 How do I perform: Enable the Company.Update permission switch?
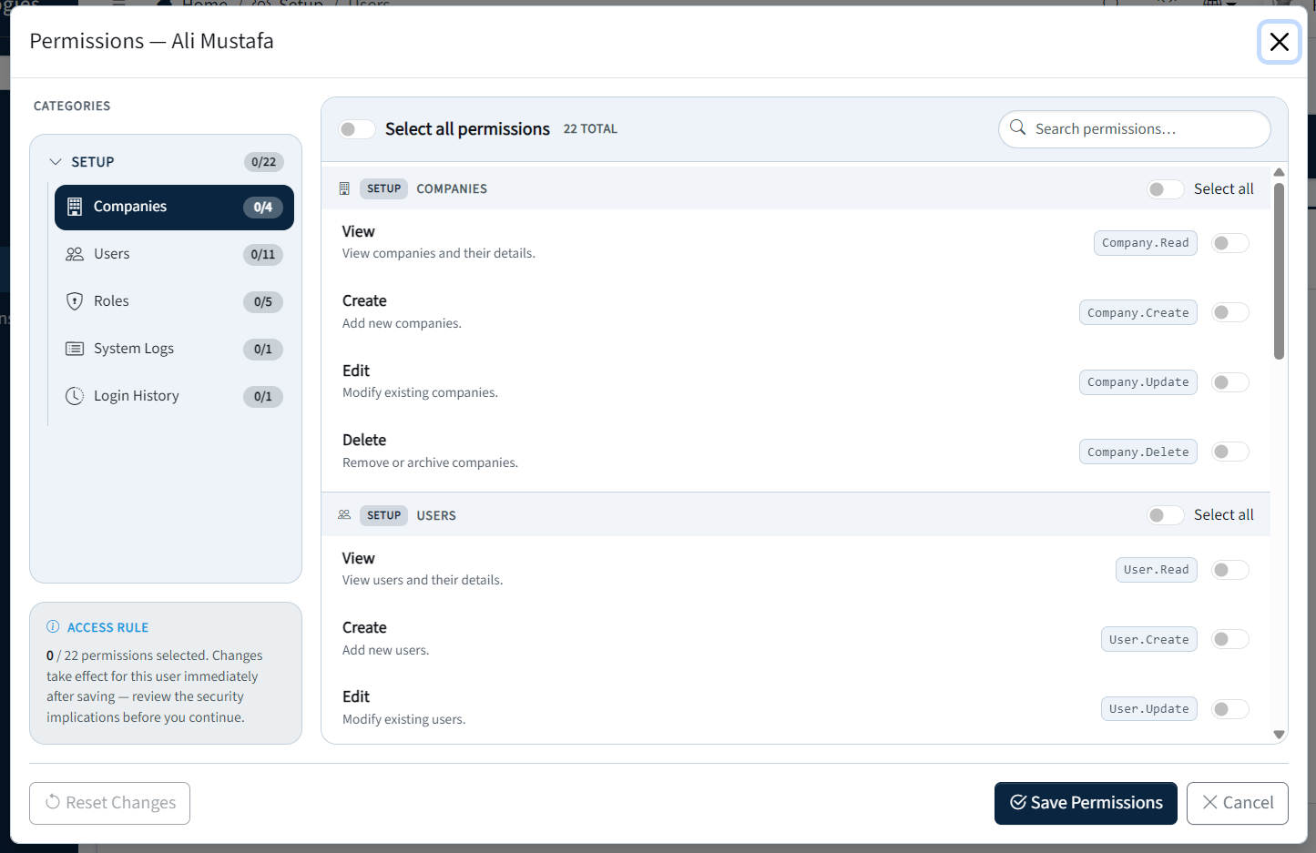pyautogui.click(x=1230, y=382)
